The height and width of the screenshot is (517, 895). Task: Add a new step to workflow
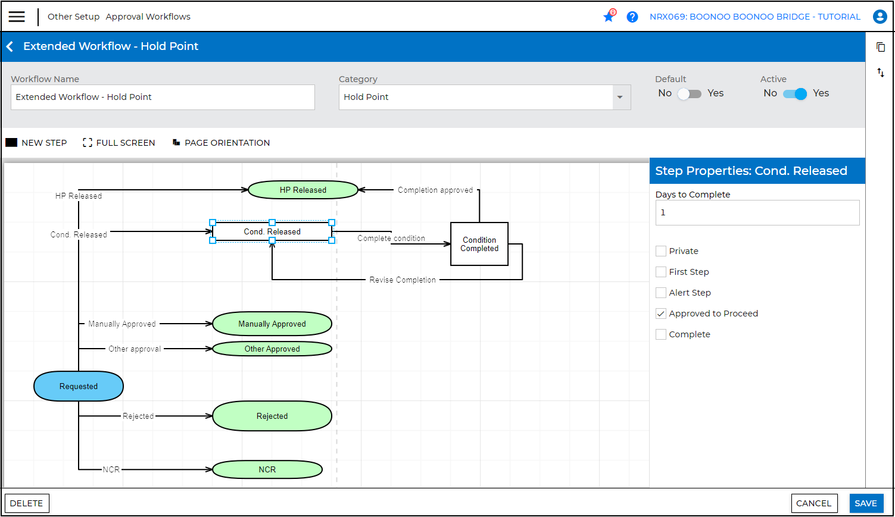(36, 143)
